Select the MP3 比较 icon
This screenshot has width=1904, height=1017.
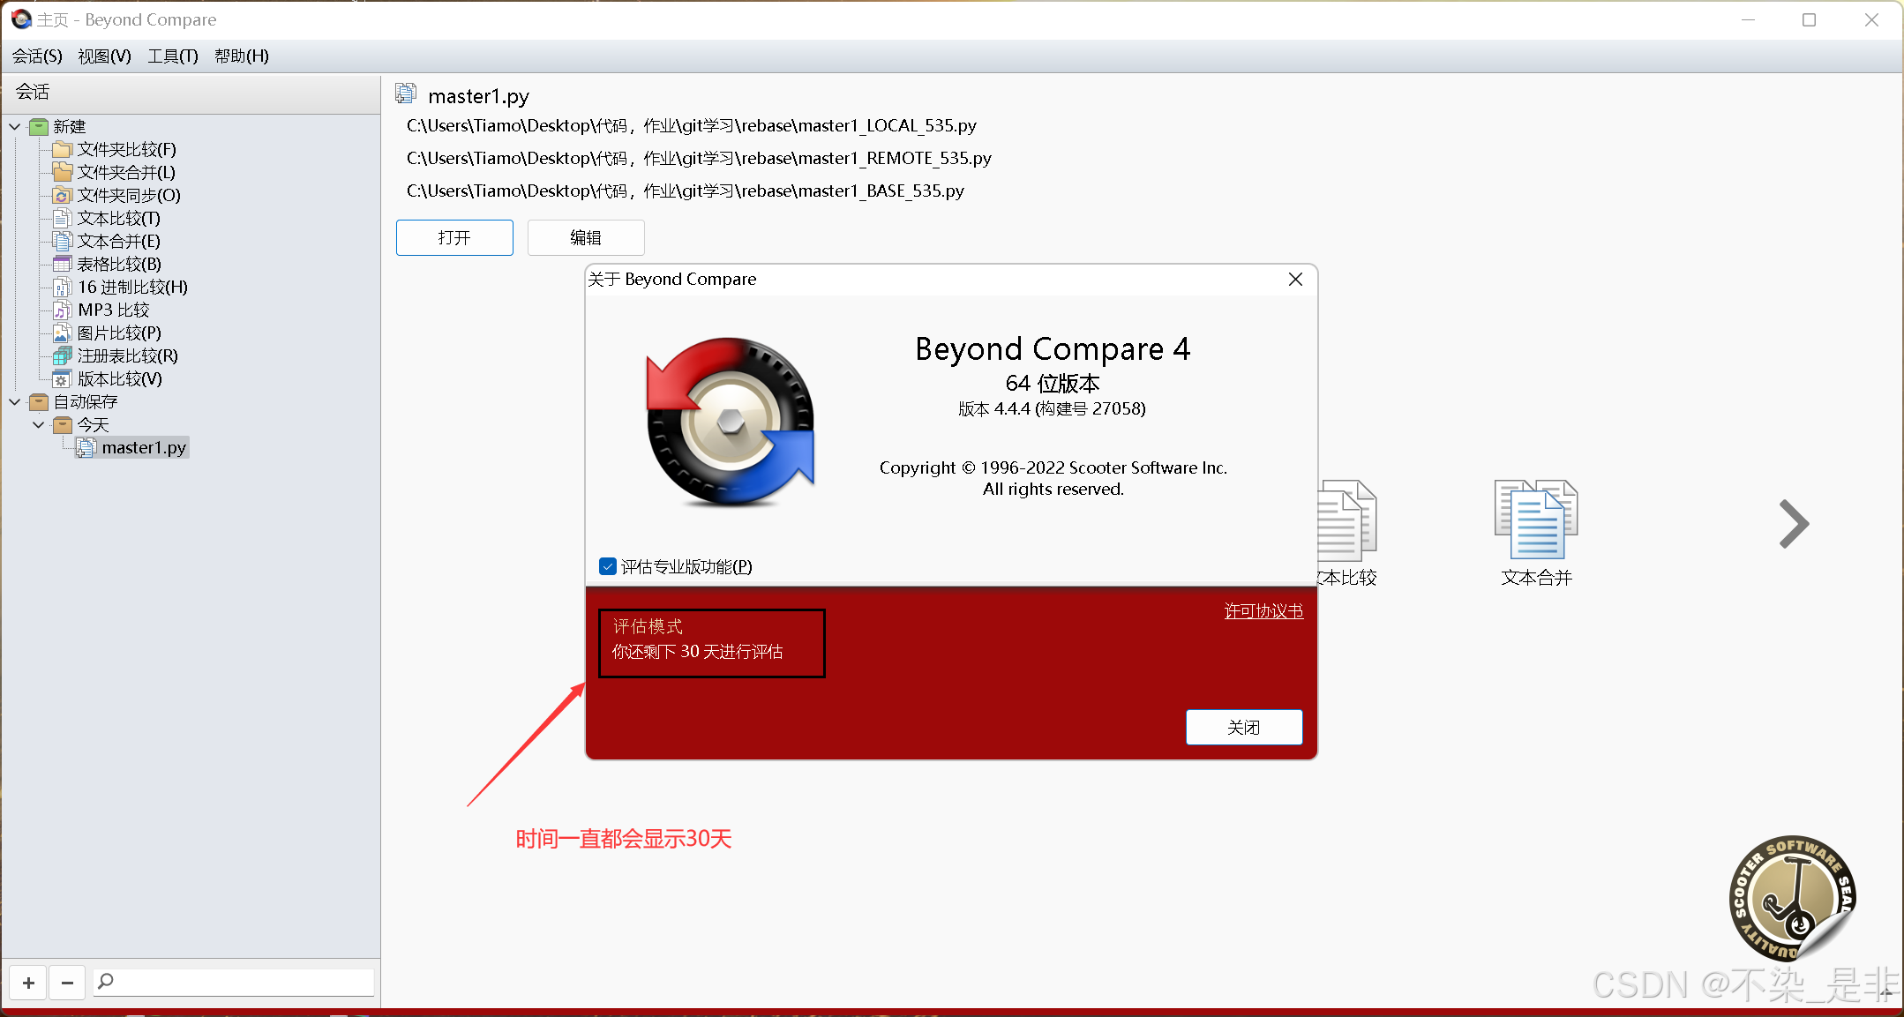62,310
